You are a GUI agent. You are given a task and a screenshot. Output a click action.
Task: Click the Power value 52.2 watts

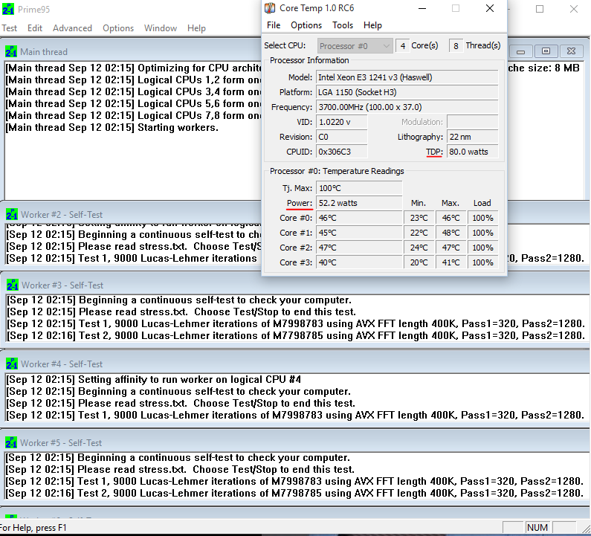359,203
